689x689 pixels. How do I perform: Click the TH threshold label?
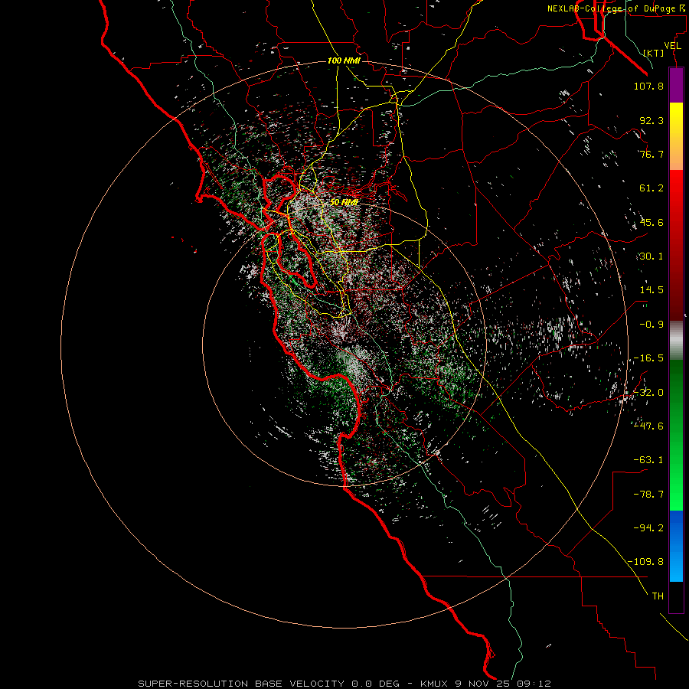click(658, 596)
